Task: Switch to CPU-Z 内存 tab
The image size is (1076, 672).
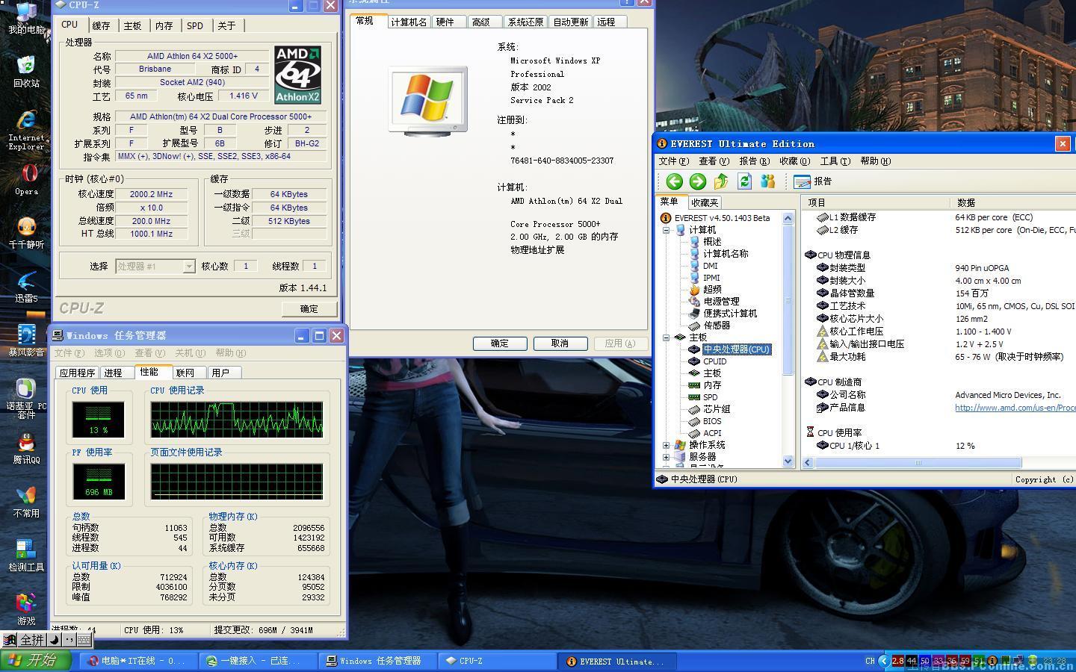Action: [164, 25]
